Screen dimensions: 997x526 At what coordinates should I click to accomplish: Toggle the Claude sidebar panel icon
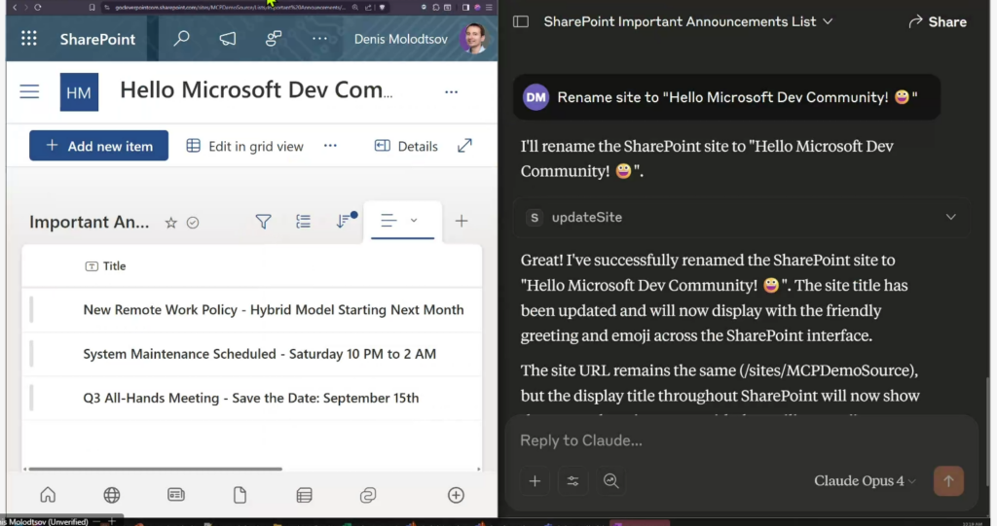(x=521, y=21)
